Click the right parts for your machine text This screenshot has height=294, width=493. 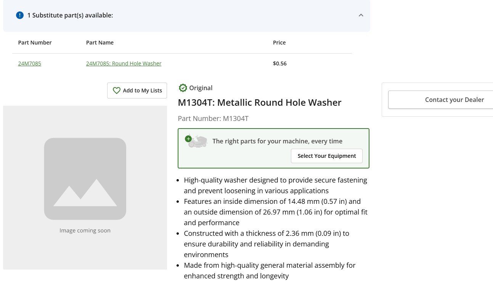coord(277,141)
